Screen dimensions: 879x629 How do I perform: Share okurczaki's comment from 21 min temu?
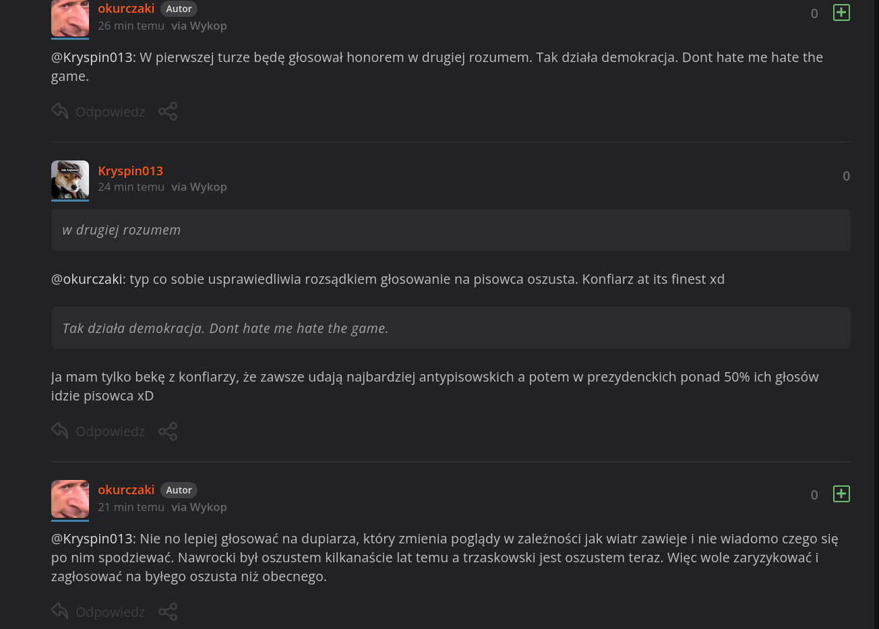tap(168, 612)
